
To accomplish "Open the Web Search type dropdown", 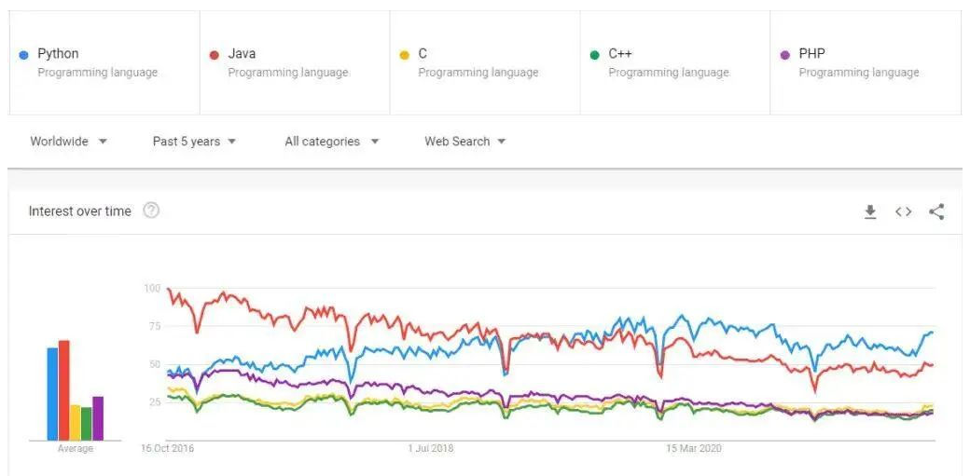I will click(465, 142).
